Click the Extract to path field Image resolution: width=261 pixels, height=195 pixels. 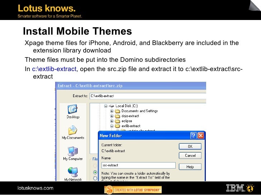[x=148, y=96]
